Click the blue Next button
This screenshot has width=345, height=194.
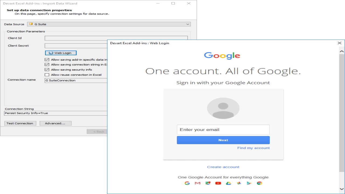point(223,140)
